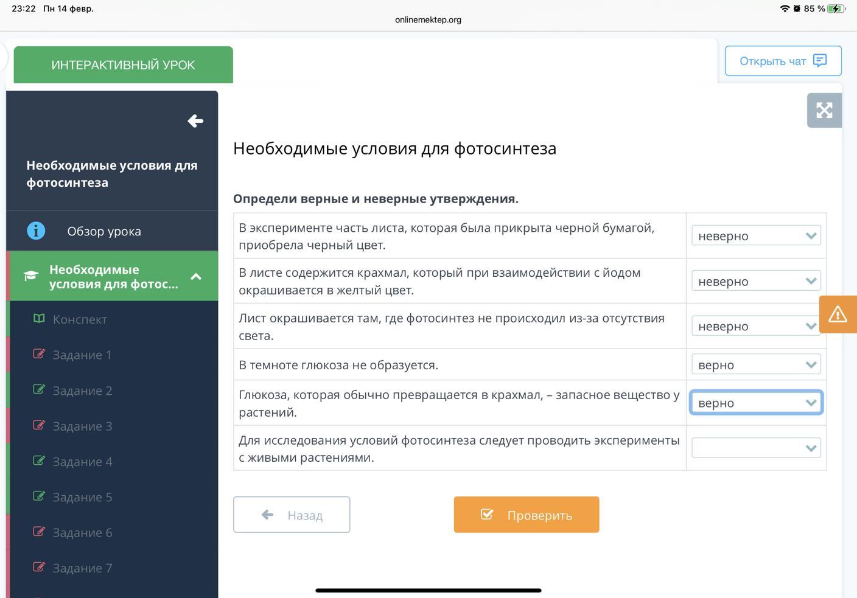
Task: Click the book icon next to Конспект
Action: click(39, 319)
